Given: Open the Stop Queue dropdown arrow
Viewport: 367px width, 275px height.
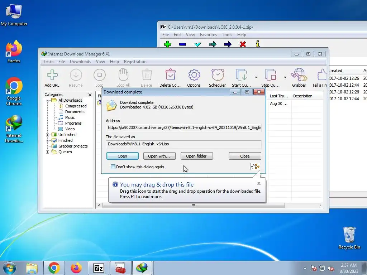Looking at the screenshot, I should [x=285, y=77].
